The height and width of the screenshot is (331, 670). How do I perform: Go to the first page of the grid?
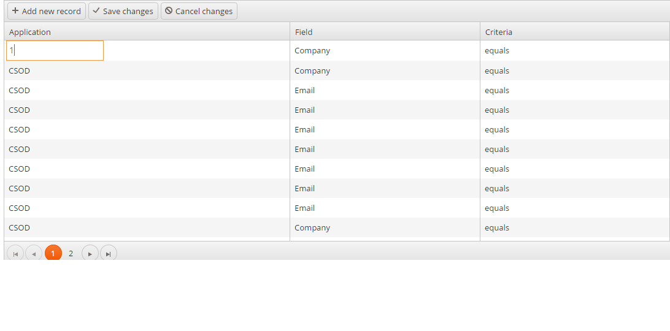15,254
